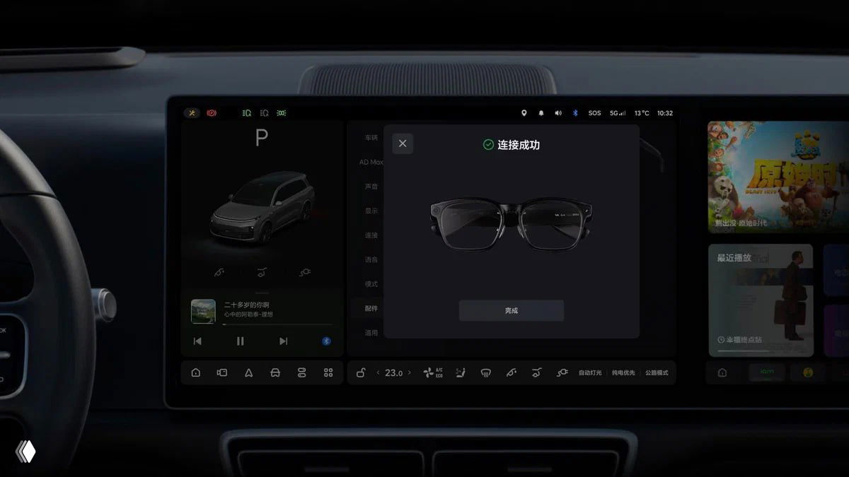Open the car settings icon in dock
This screenshot has height=477, width=849.
[x=275, y=372]
